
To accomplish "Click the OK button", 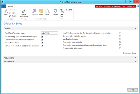I will (x=133, y=90).
